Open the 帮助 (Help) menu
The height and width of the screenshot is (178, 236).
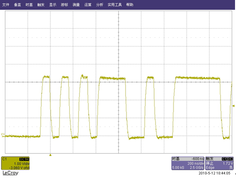pos(130,5)
